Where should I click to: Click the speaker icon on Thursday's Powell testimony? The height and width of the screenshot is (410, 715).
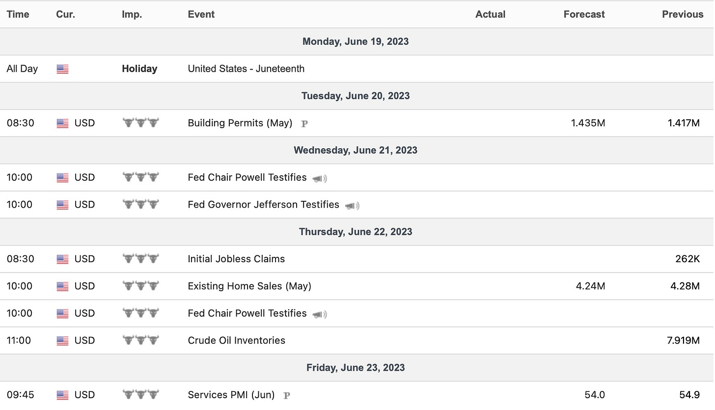pos(320,314)
